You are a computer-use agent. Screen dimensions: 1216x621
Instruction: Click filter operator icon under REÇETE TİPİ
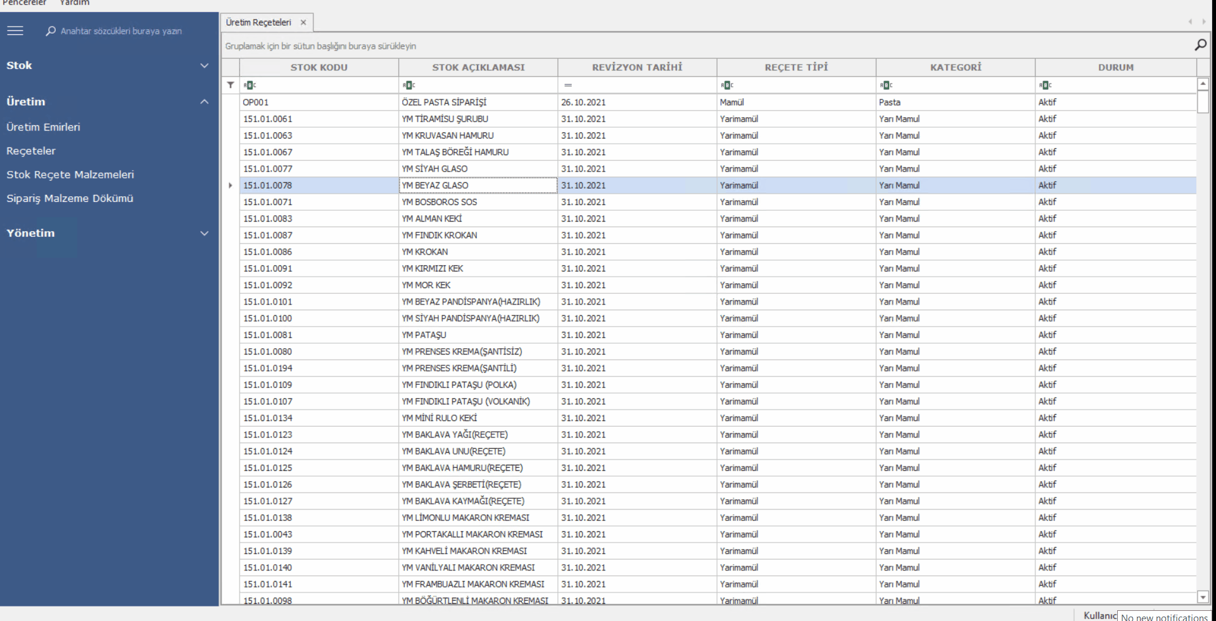[x=727, y=85]
